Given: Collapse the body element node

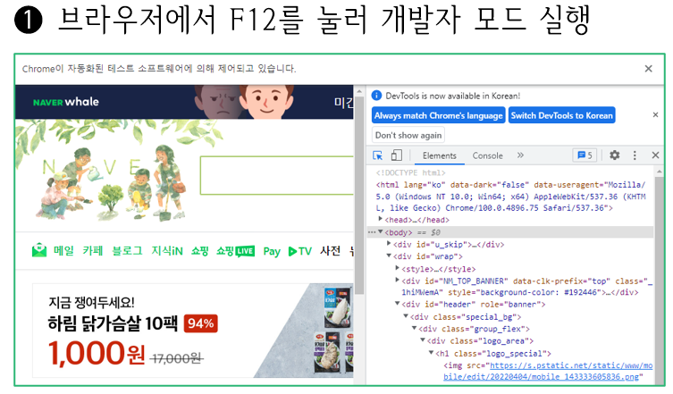Looking at the screenshot, I should pos(380,231).
